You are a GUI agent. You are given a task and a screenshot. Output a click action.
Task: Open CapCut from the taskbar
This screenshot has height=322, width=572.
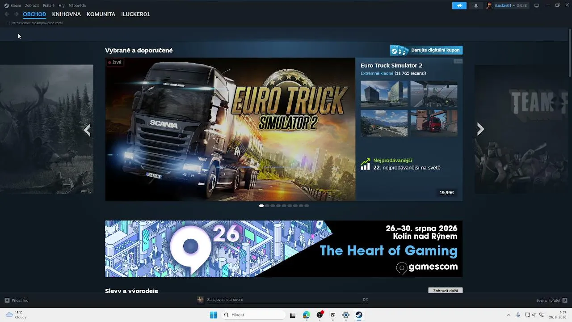point(332,315)
